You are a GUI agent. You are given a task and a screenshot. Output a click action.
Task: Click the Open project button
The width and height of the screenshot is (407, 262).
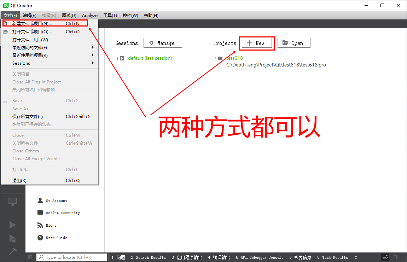click(x=294, y=43)
